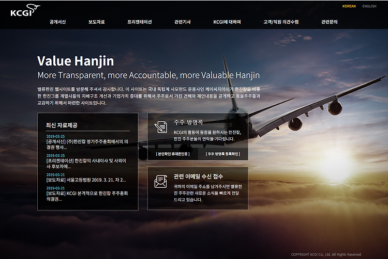Click the 관련 이메일 수신 접수 heading
This screenshot has width=388, height=259.
[198, 176]
